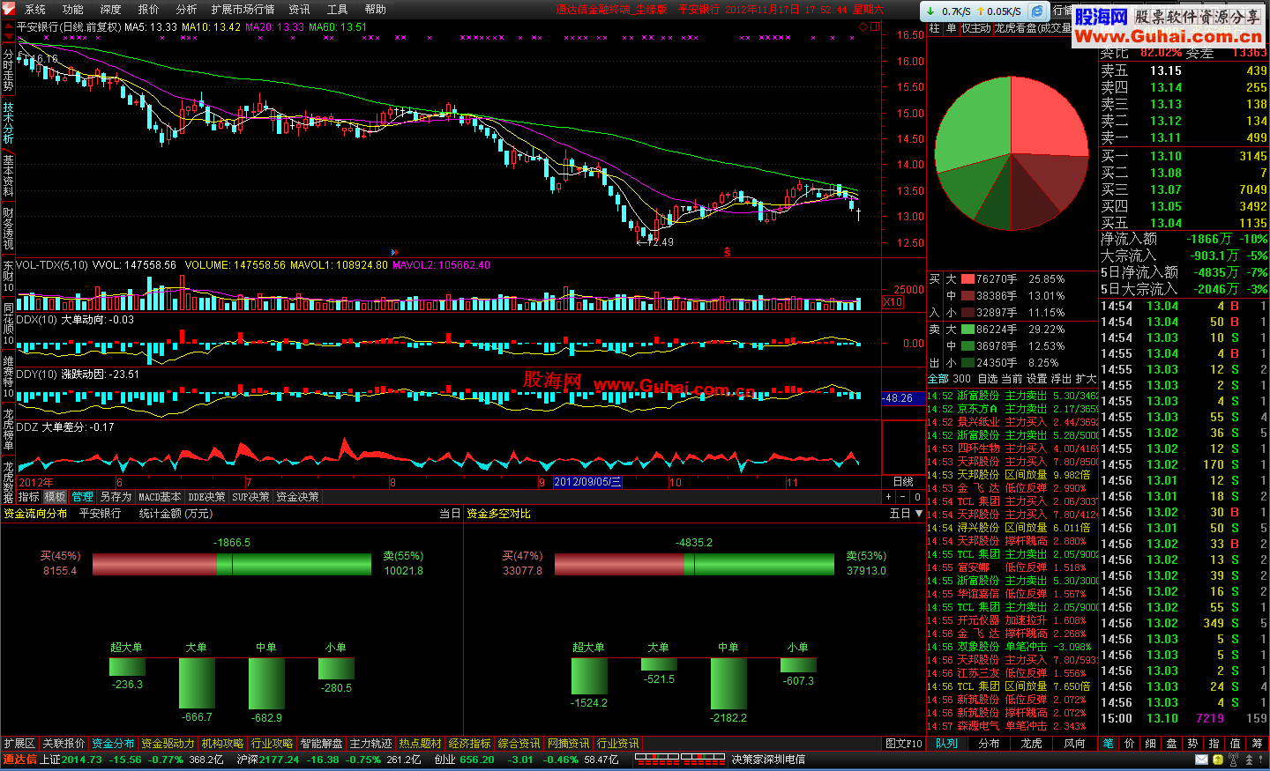
Task: Select the 笔 tab under tick list
Action: coord(1108,744)
